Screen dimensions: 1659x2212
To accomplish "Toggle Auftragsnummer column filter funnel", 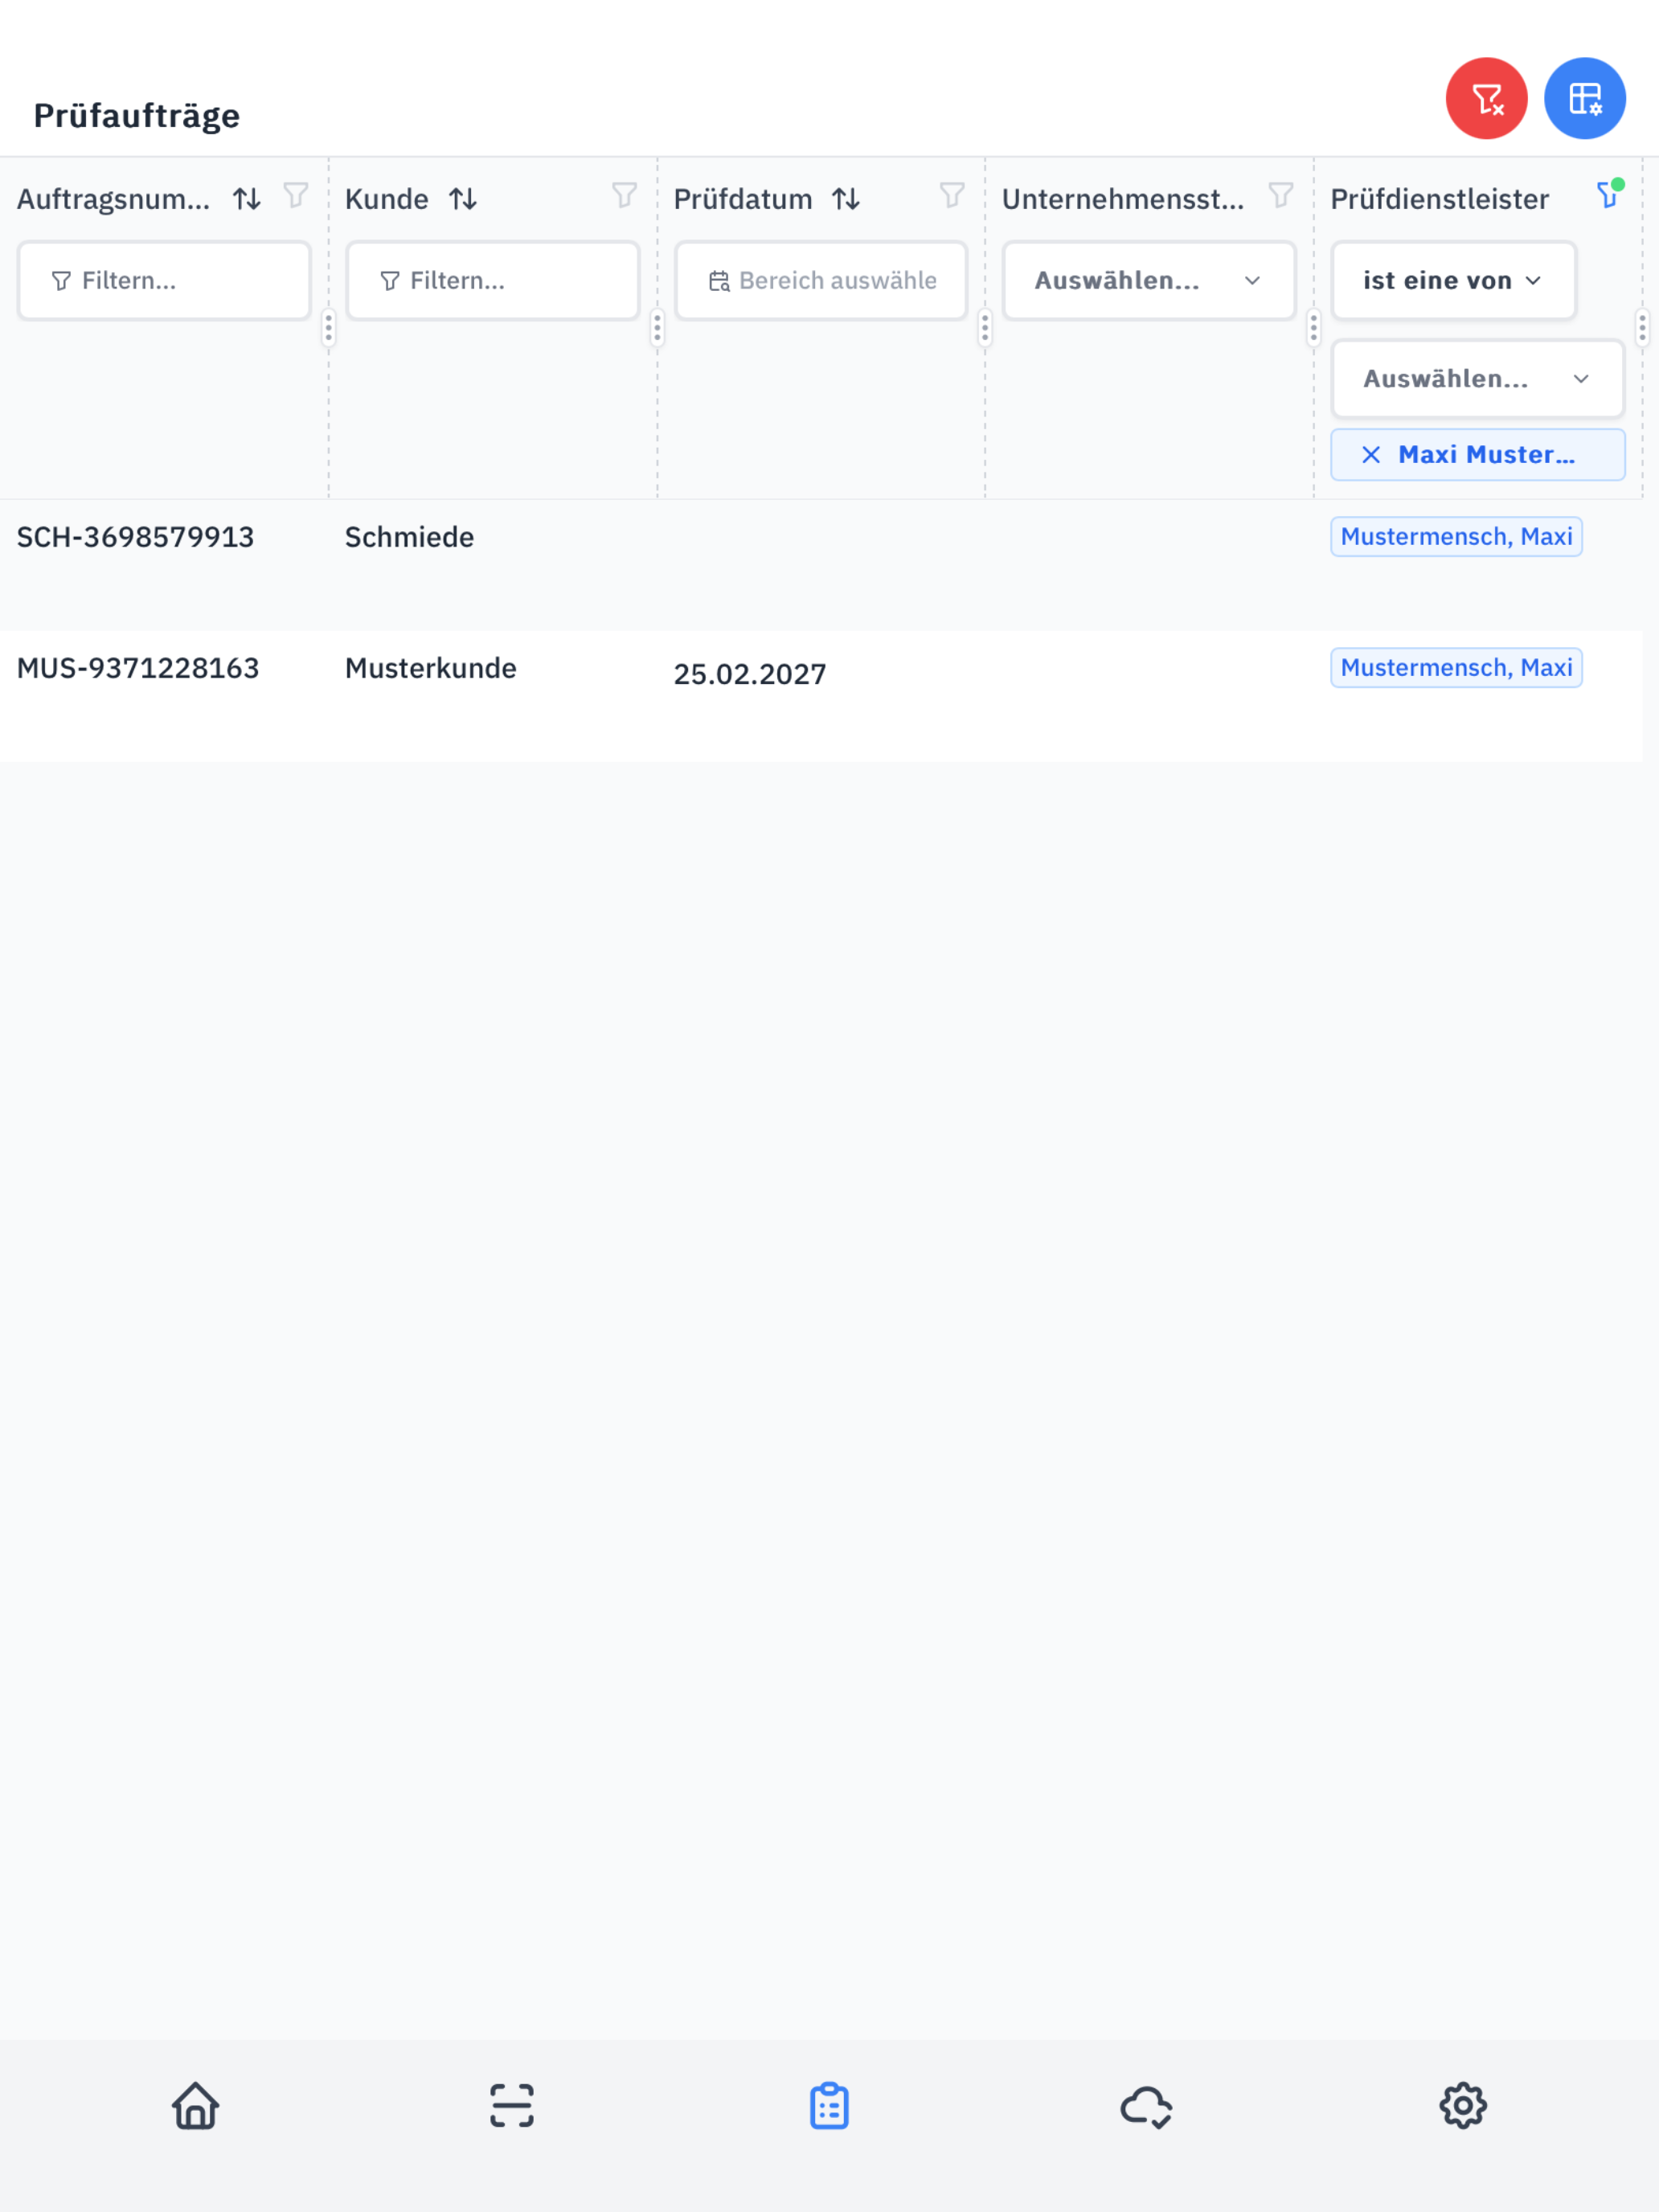I will [x=296, y=195].
